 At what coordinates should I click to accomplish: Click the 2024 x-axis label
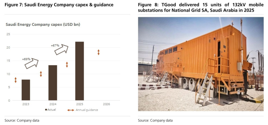click(x=53, y=104)
